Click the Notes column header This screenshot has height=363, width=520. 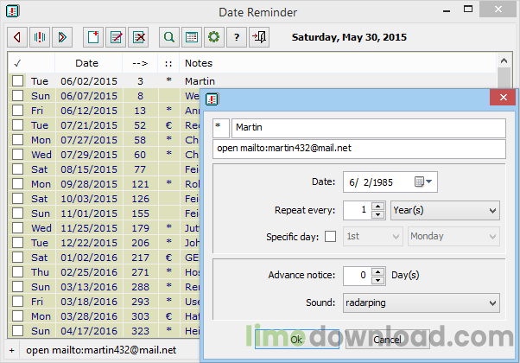[x=199, y=63]
